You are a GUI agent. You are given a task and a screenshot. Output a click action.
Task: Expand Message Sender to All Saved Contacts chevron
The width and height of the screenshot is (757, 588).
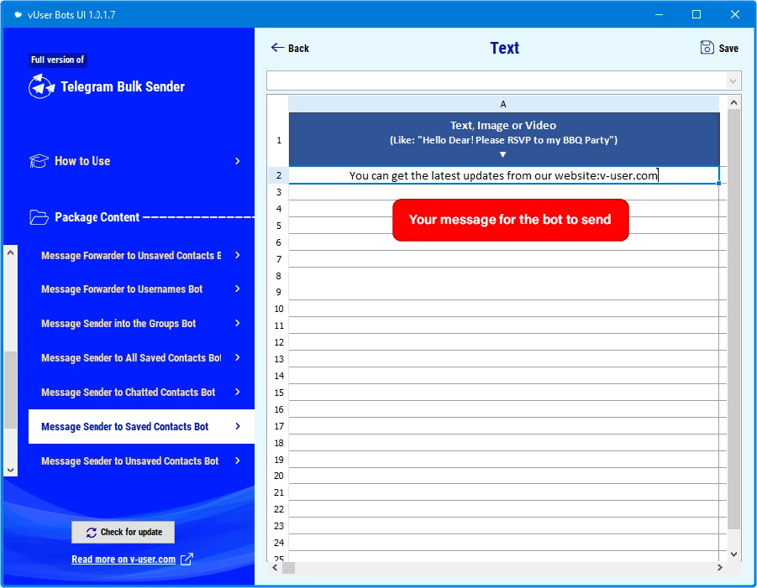click(x=238, y=357)
